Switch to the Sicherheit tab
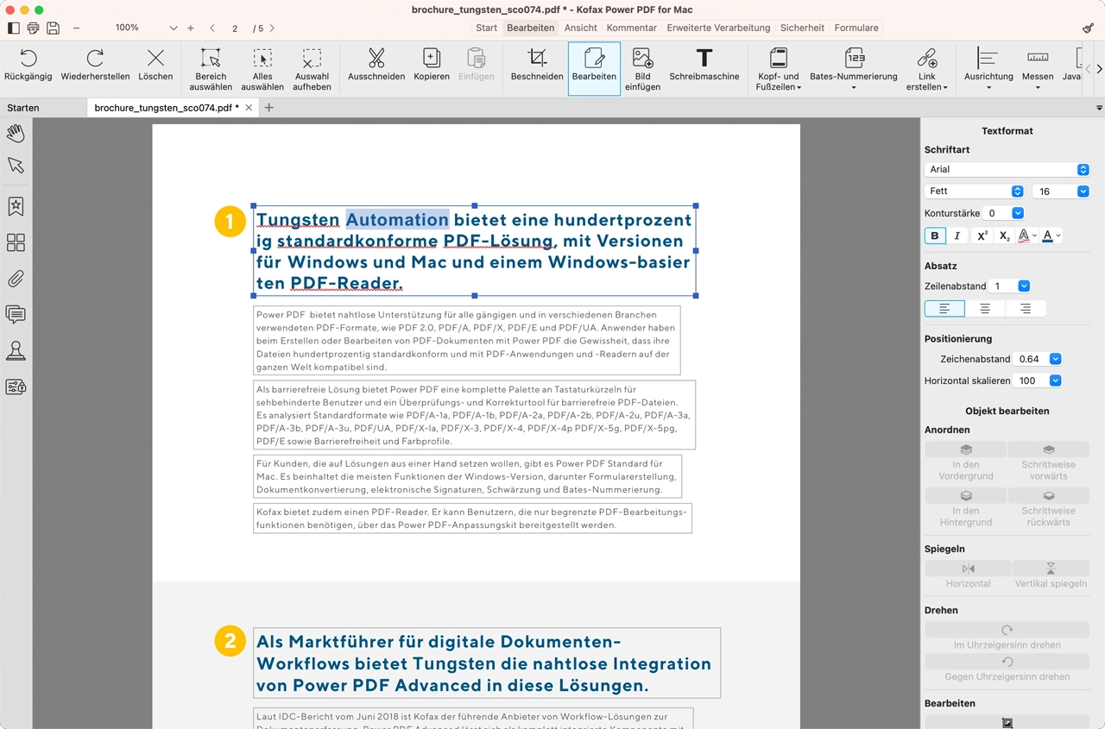1105x729 pixels. point(802,28)
